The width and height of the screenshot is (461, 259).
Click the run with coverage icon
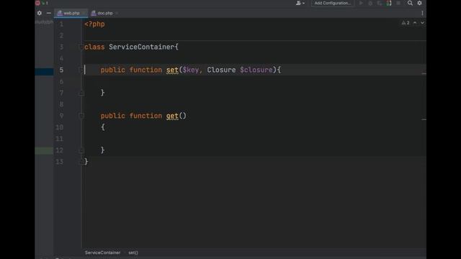click(380, 3)
